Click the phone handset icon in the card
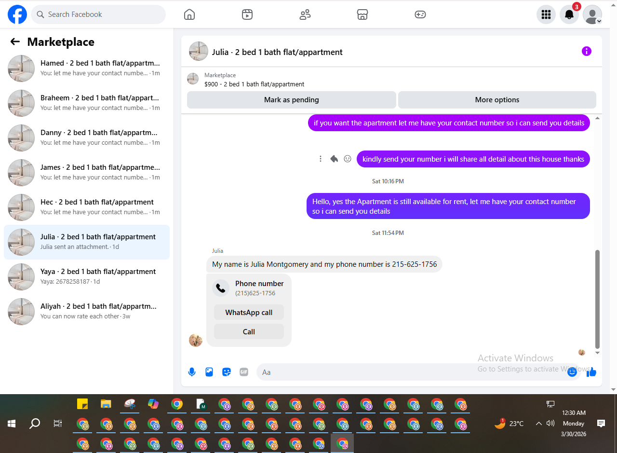The height and width of the screenshot is (453, 617). point(221,288)
